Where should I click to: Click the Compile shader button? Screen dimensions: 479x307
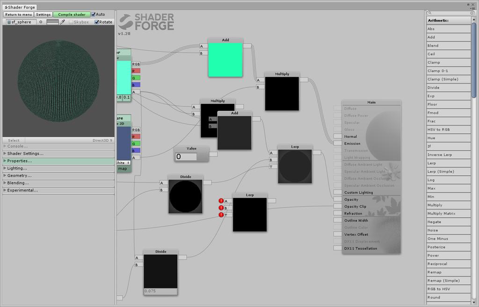pos(72,14)
